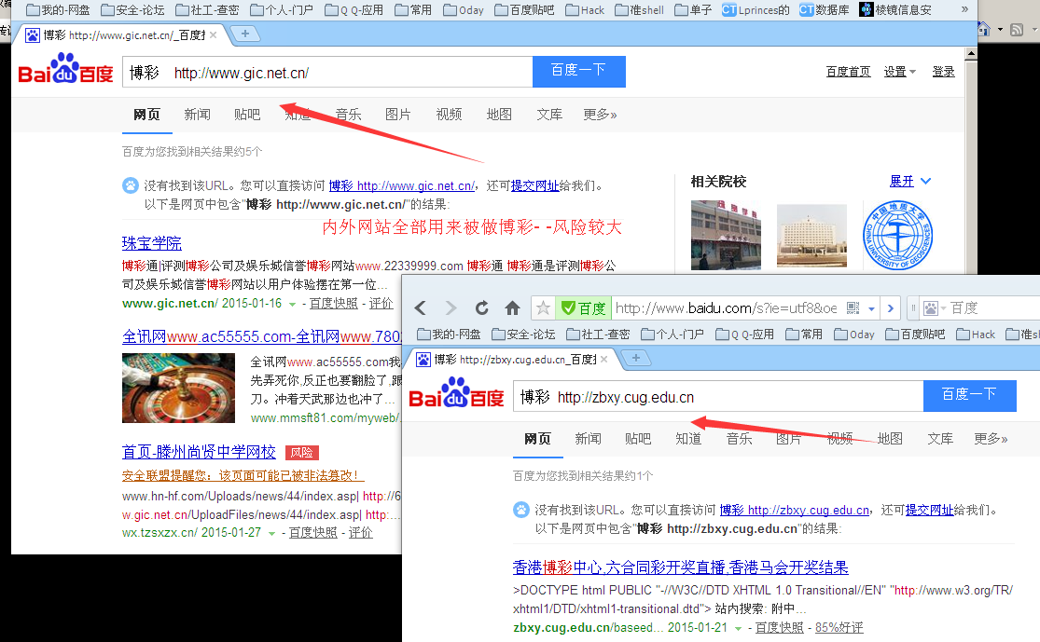Click the Baidu search field containing zbxy.cug.edu.cn
1040x642 pixels.
(718, 396)
